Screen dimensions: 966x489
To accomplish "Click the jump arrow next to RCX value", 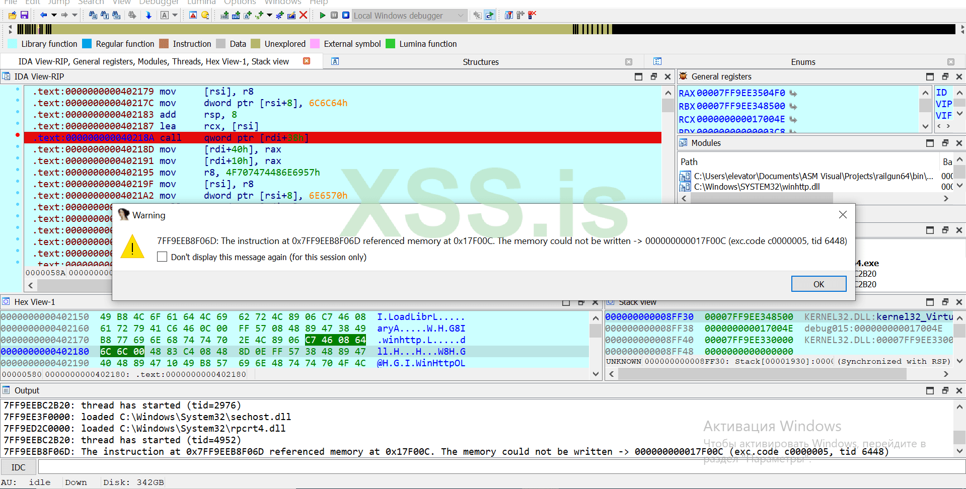I will 793,119.
